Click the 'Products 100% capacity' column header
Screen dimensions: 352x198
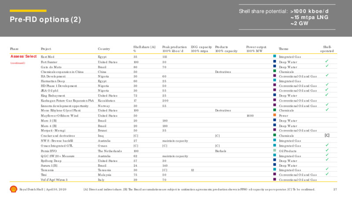(226, 49)
